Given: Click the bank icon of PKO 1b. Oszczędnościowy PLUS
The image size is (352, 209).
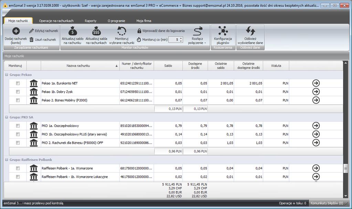Looking at the screenshot, I should pyautogui.click(x=34, y=134).
